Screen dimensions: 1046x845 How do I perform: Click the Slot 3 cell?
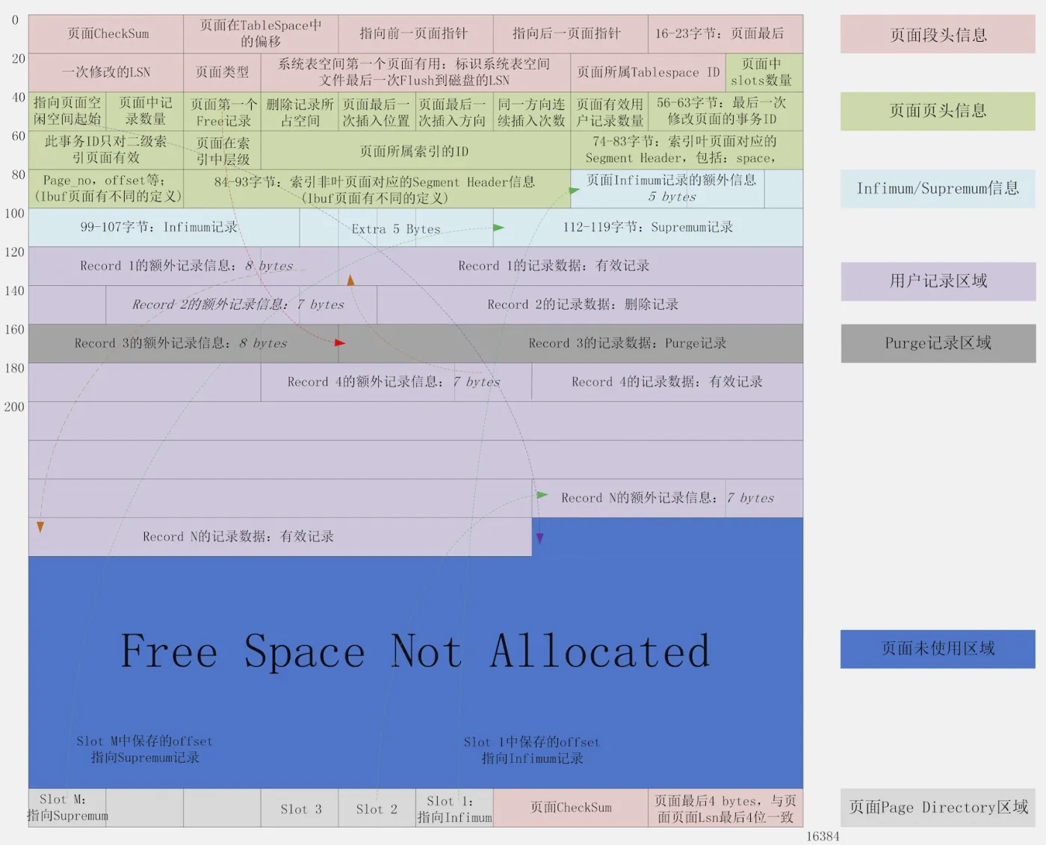pos(300,808)
